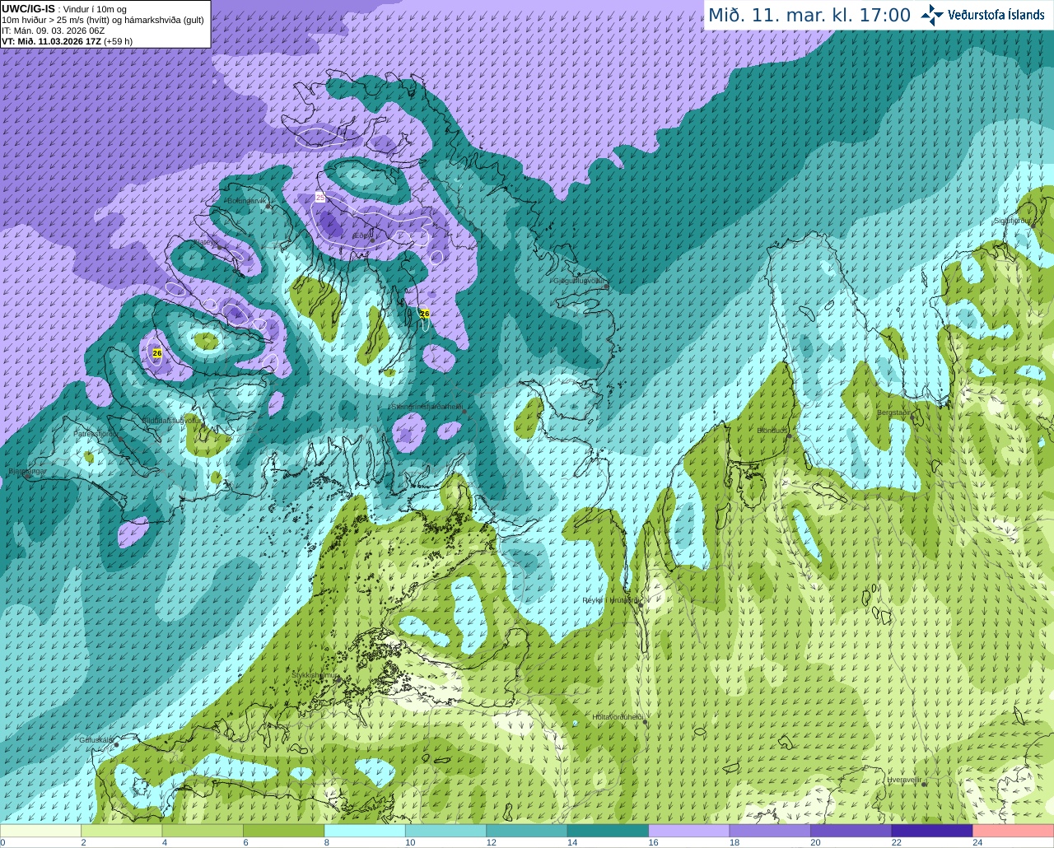Click the pale yellow 0–2 m/s legend swatch
Image resolution: width=1054 pixels, height=848 pixels.
(x=41, y=830)
